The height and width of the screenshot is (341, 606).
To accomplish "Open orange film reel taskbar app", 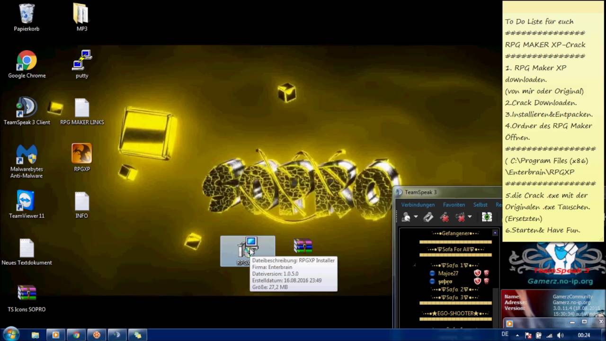I will [x=97, y=335].
